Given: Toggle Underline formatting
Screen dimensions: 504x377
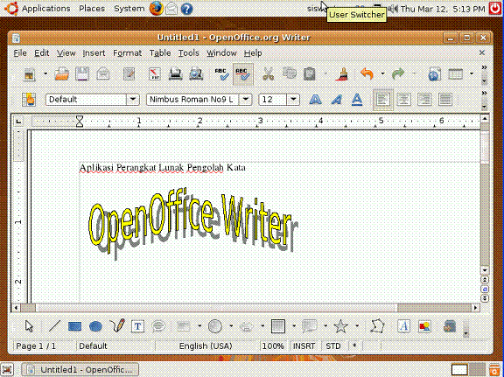Looking at the screenshot, I should tap(357, 100).
